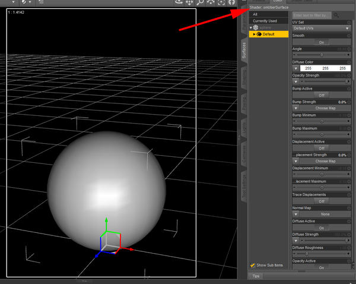Open settings gear for Smooth property
This screenshot has width=356, height=284.
point(349,36)
